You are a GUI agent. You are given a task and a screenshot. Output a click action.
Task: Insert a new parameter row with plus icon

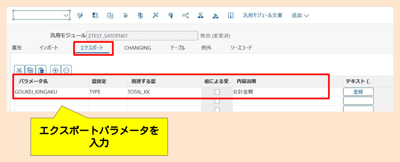[55, 70]
